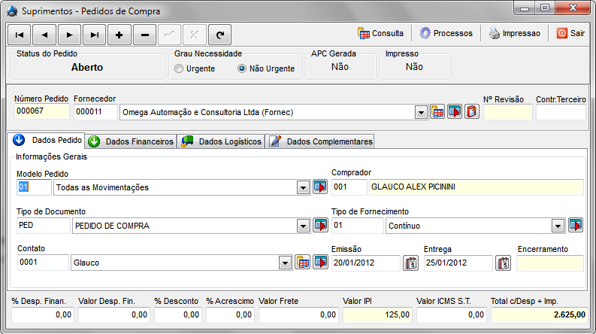The height and width of the screenshot is (334, 596).
Task: Select the Não Urgente radio option
Action: (x=242, y=68)
